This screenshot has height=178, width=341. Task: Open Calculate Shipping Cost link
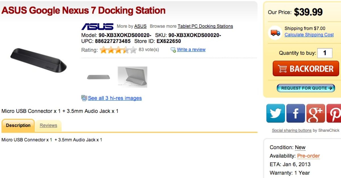coord(309,35)
